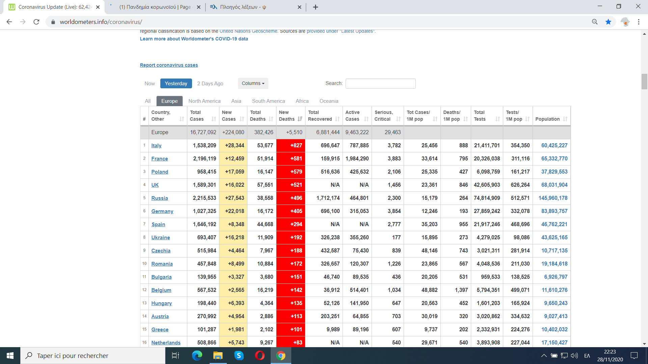Go forward to the next page

coord(23,22)
